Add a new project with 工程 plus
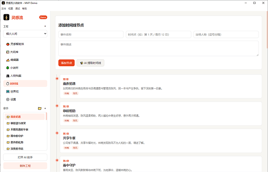The height and width of the screenshot is (172, 268). point(45,26)
